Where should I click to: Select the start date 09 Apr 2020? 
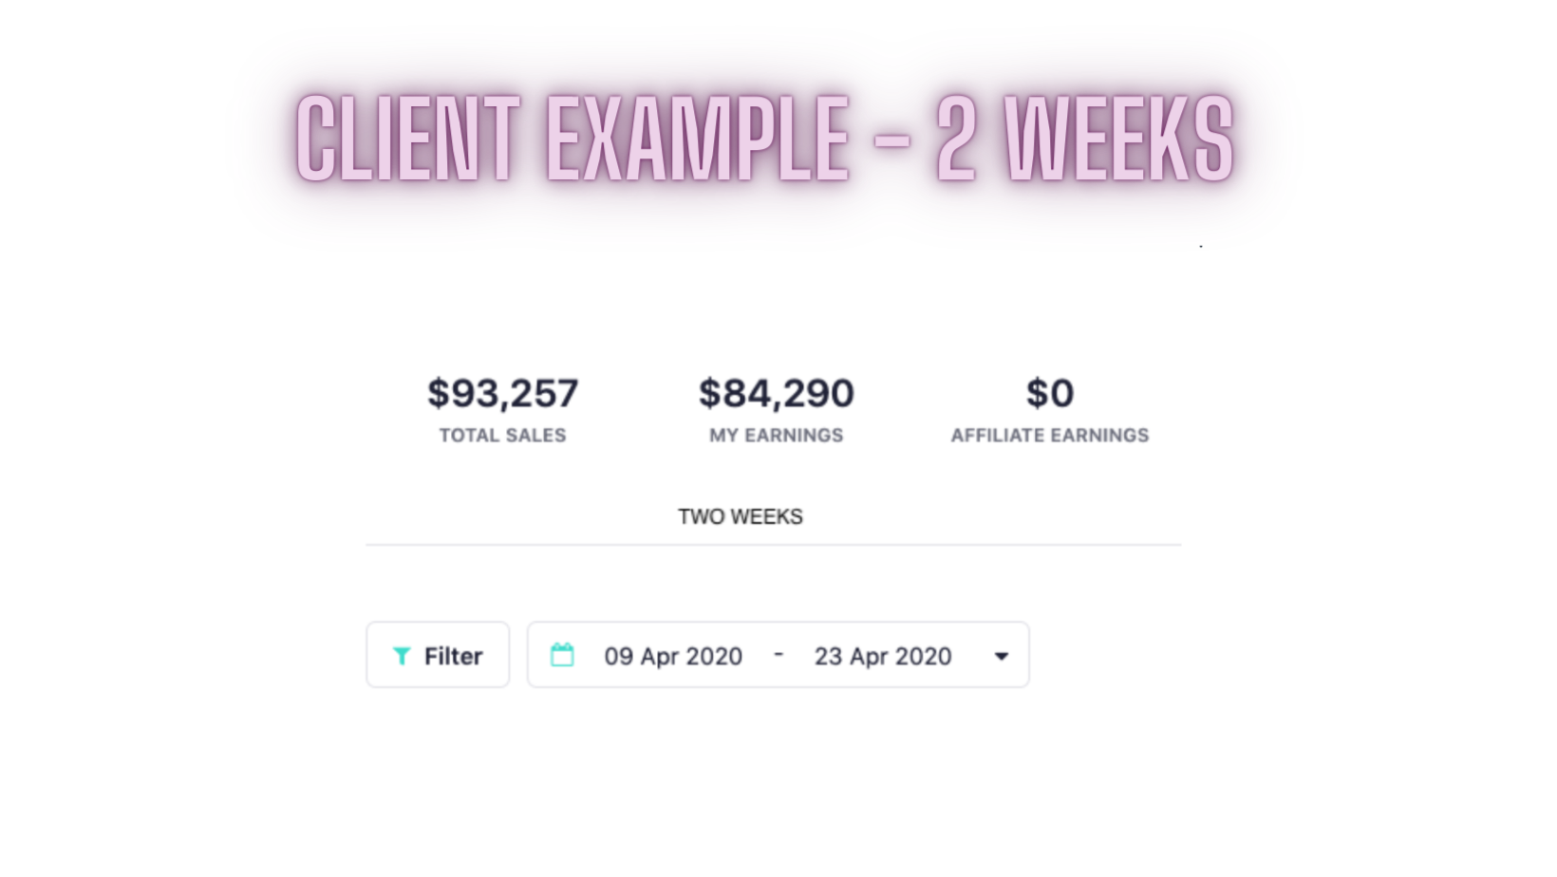pos(673,656)
